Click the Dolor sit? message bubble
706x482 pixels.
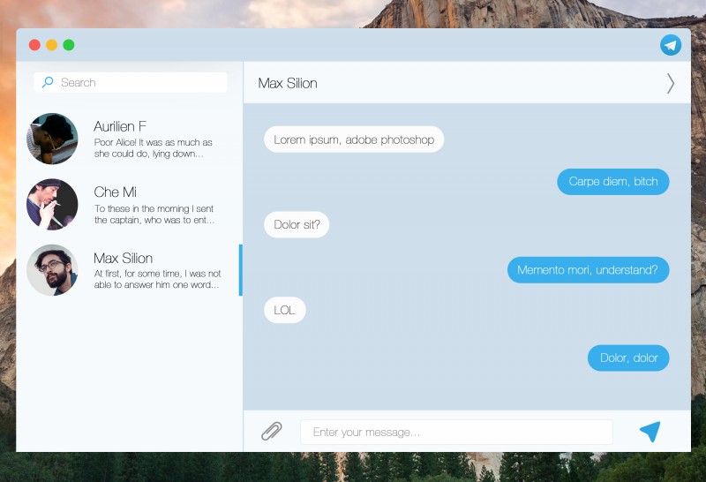(297, 224)
